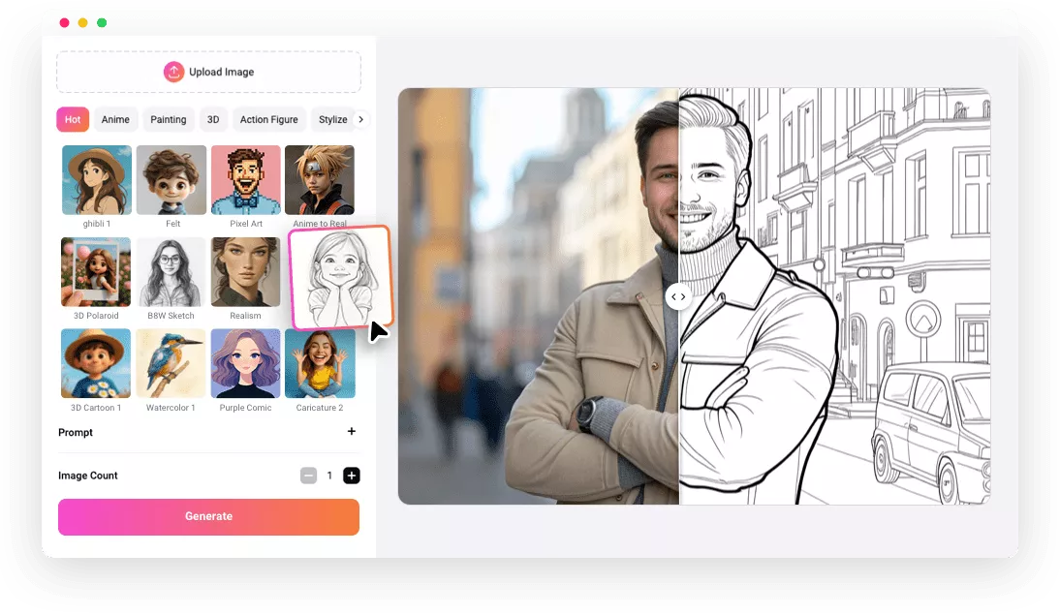Viewport: 1060px width, 615px height.
Task: Select the Watercolor 1 style
Action: click(x=171, y=363)
